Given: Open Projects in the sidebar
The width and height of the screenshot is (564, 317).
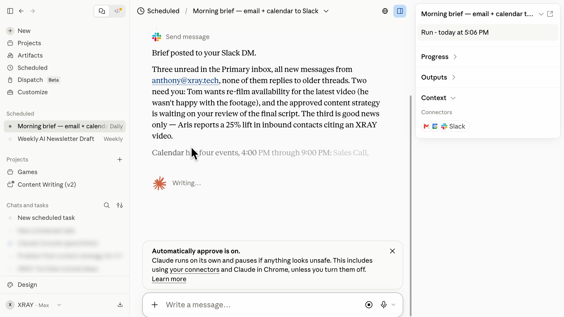Looking at the screenshot, I should 29,43.
